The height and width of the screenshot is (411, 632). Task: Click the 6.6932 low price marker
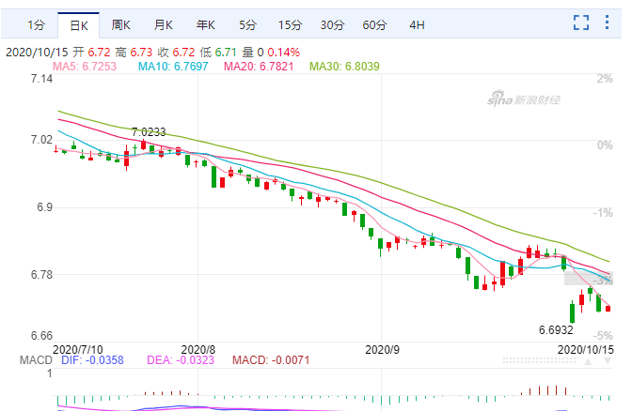coord(556,330)
